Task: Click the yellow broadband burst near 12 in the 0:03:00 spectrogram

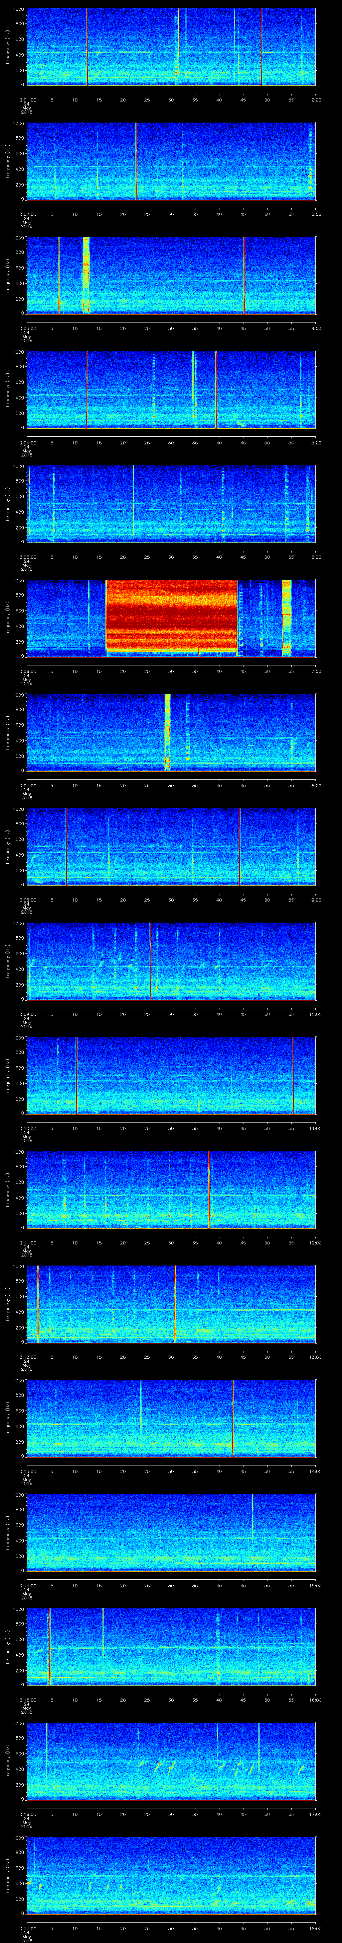Action: click(x=86, y=275)
